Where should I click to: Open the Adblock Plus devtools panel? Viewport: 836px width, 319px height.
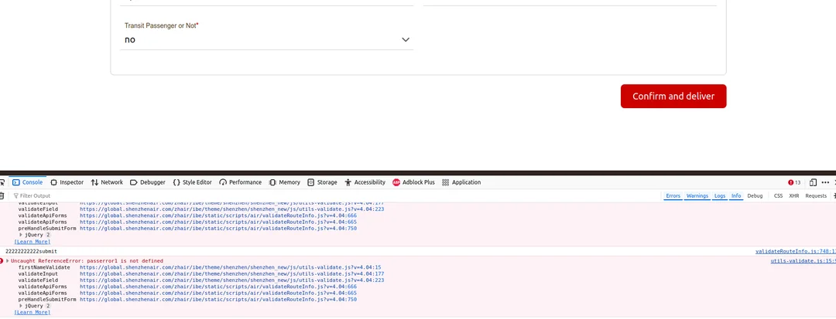(414, 182)
